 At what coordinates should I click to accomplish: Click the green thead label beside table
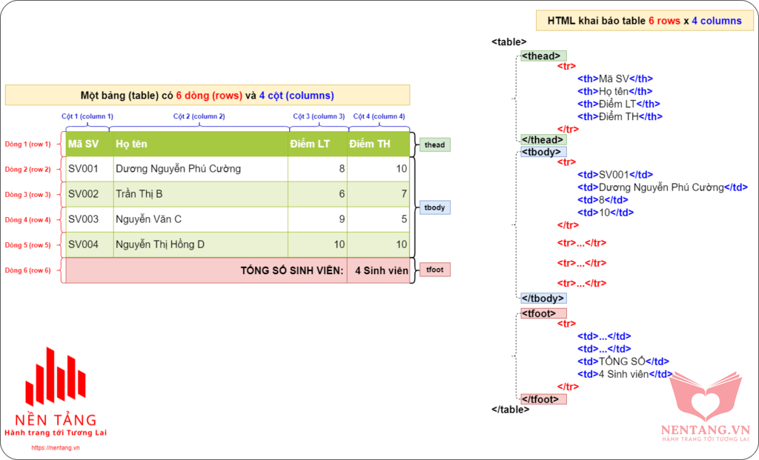point(434,144)
